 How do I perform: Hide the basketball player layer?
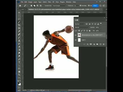(76, 35)
